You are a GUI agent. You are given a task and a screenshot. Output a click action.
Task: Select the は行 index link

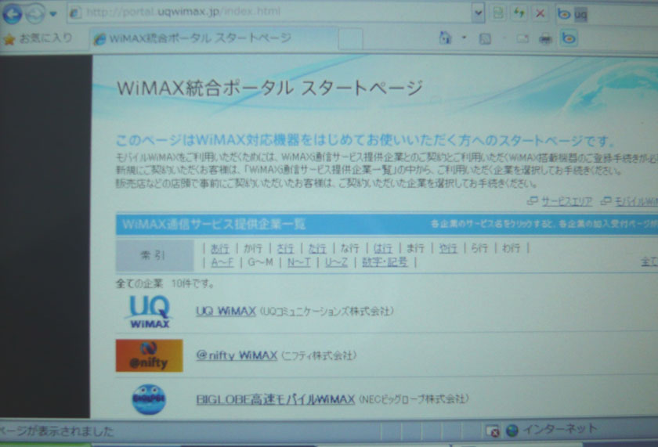pyautogui.click(x=383, y=249)
